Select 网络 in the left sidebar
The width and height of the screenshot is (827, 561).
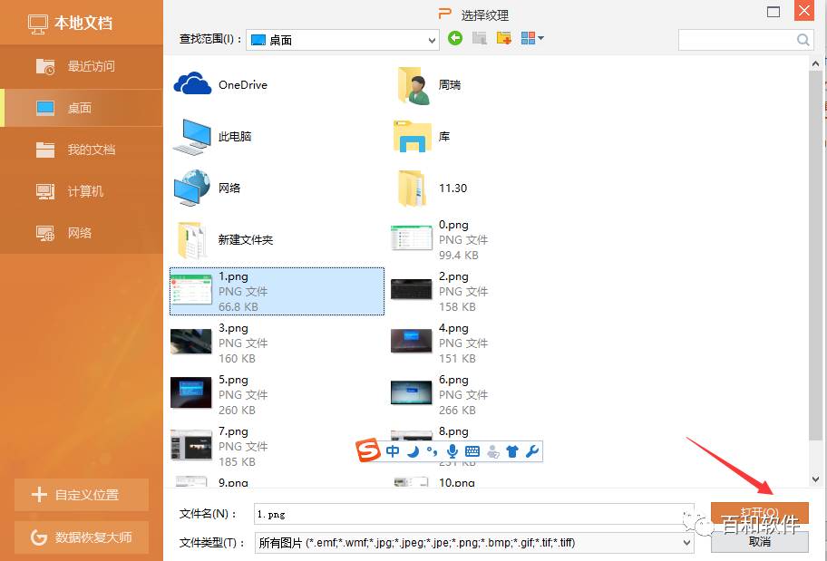coord(82,233)
